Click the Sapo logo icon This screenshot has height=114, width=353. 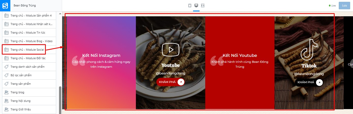[5, 5]
